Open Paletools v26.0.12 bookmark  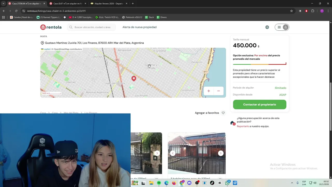pos(132,17)
